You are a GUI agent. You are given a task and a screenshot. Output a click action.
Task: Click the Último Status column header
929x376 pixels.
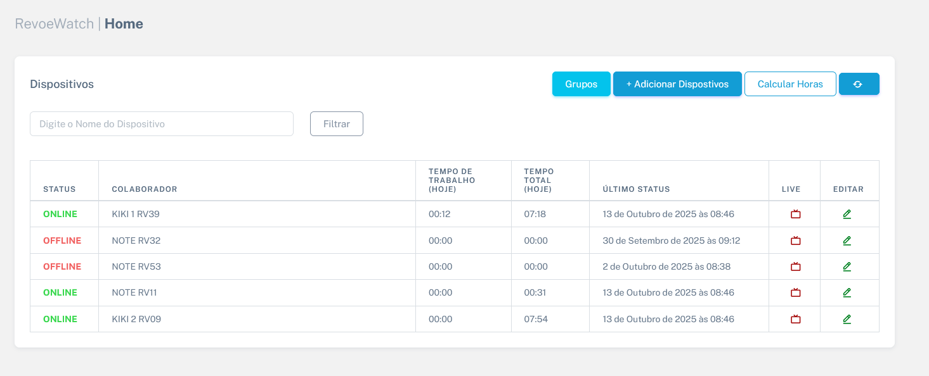pyautogui.click(x=636, y=189)
